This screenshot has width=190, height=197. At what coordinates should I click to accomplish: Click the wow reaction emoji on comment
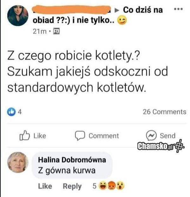(120, 186)
